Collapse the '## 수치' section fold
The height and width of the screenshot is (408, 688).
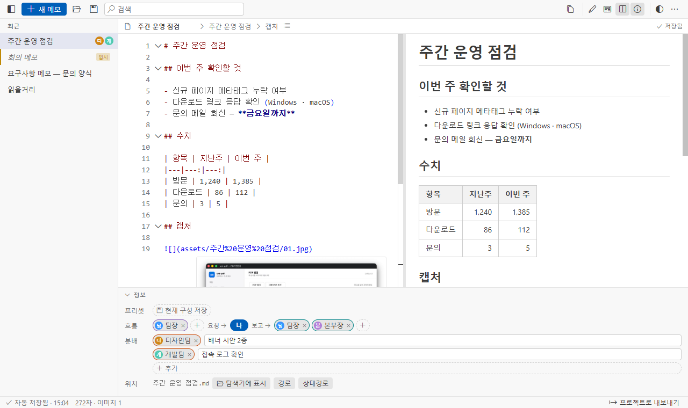(x=157, y=136)
